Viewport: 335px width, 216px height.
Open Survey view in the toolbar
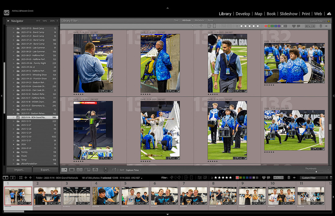[87, 170]
